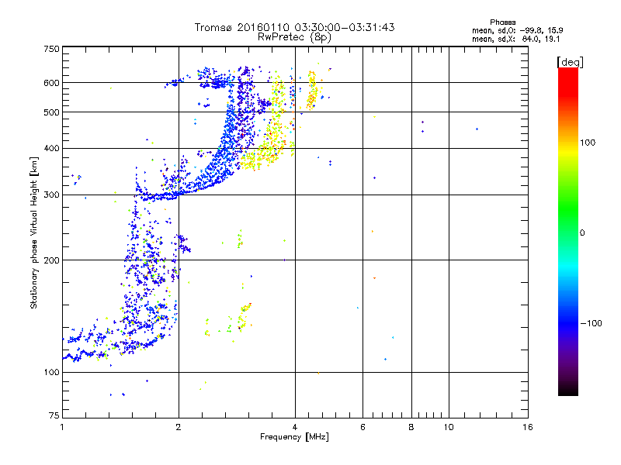
Task: Click the '0' colorbar tick label
Action: (x=582, y=233)
